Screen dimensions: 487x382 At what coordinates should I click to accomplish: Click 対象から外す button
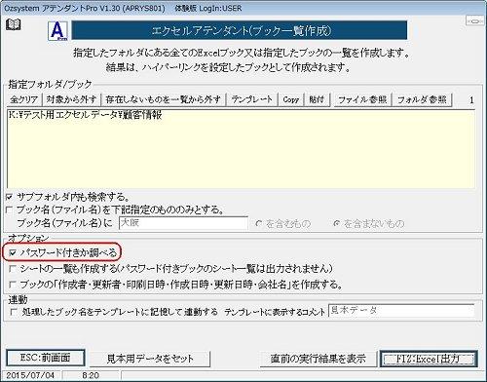71,99
